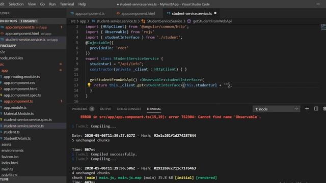The width and height of the screenshot is (326, 183).
Task: Open favicon.ico file
Action: point(10,157)
